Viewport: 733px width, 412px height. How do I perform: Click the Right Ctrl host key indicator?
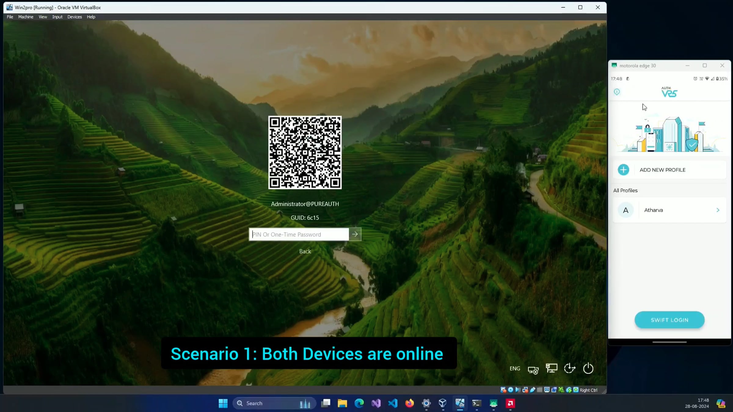[x=588, y=390]
